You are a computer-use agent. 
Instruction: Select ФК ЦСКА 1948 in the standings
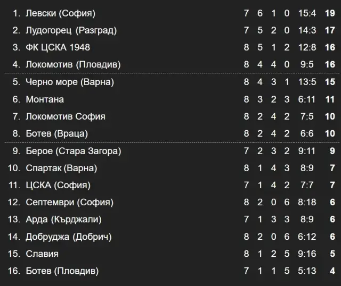(x=58, y=47)
